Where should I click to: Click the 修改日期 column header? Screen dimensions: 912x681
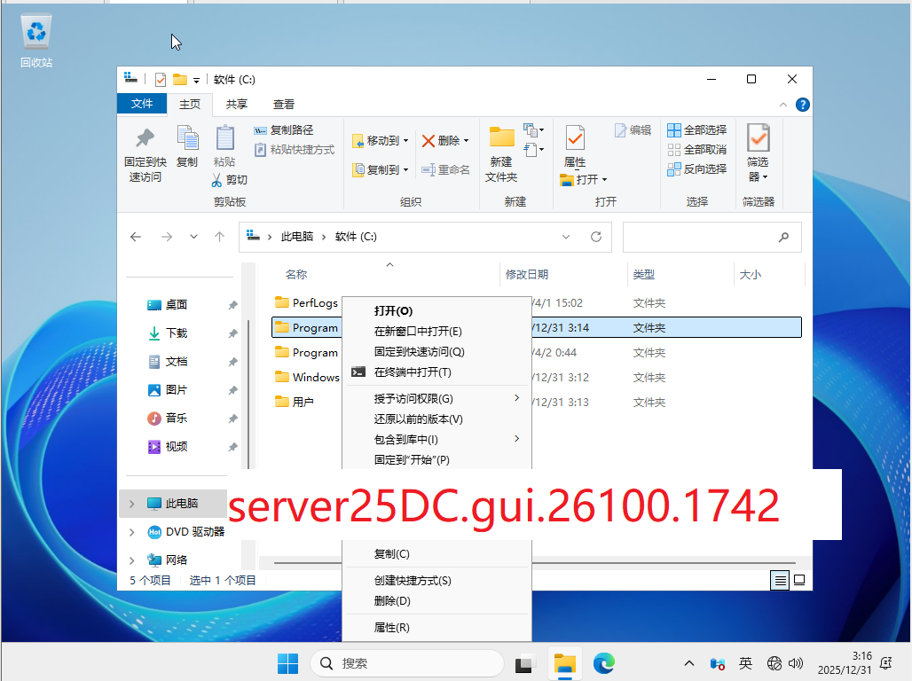pyautogui.click(x=527, y=275)
